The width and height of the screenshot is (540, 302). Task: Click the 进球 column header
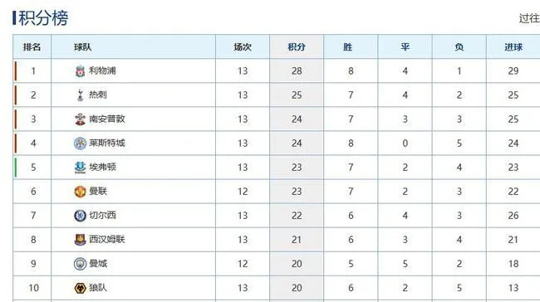click(x=513, y=46)
